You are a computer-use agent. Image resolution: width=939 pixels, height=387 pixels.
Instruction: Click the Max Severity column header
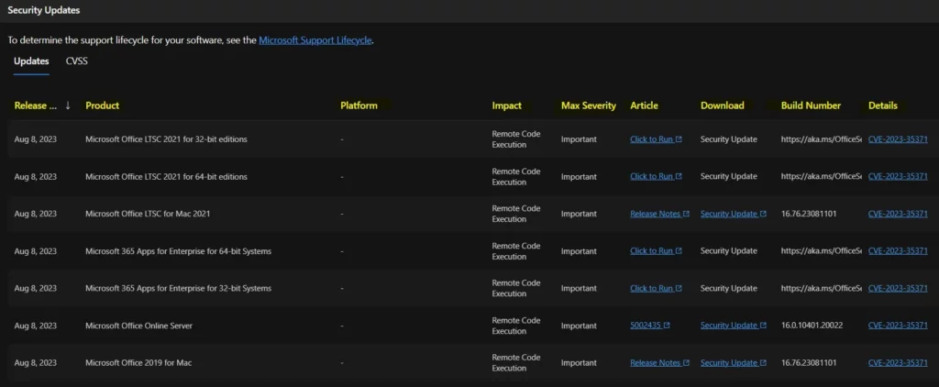tap(588, 105)
